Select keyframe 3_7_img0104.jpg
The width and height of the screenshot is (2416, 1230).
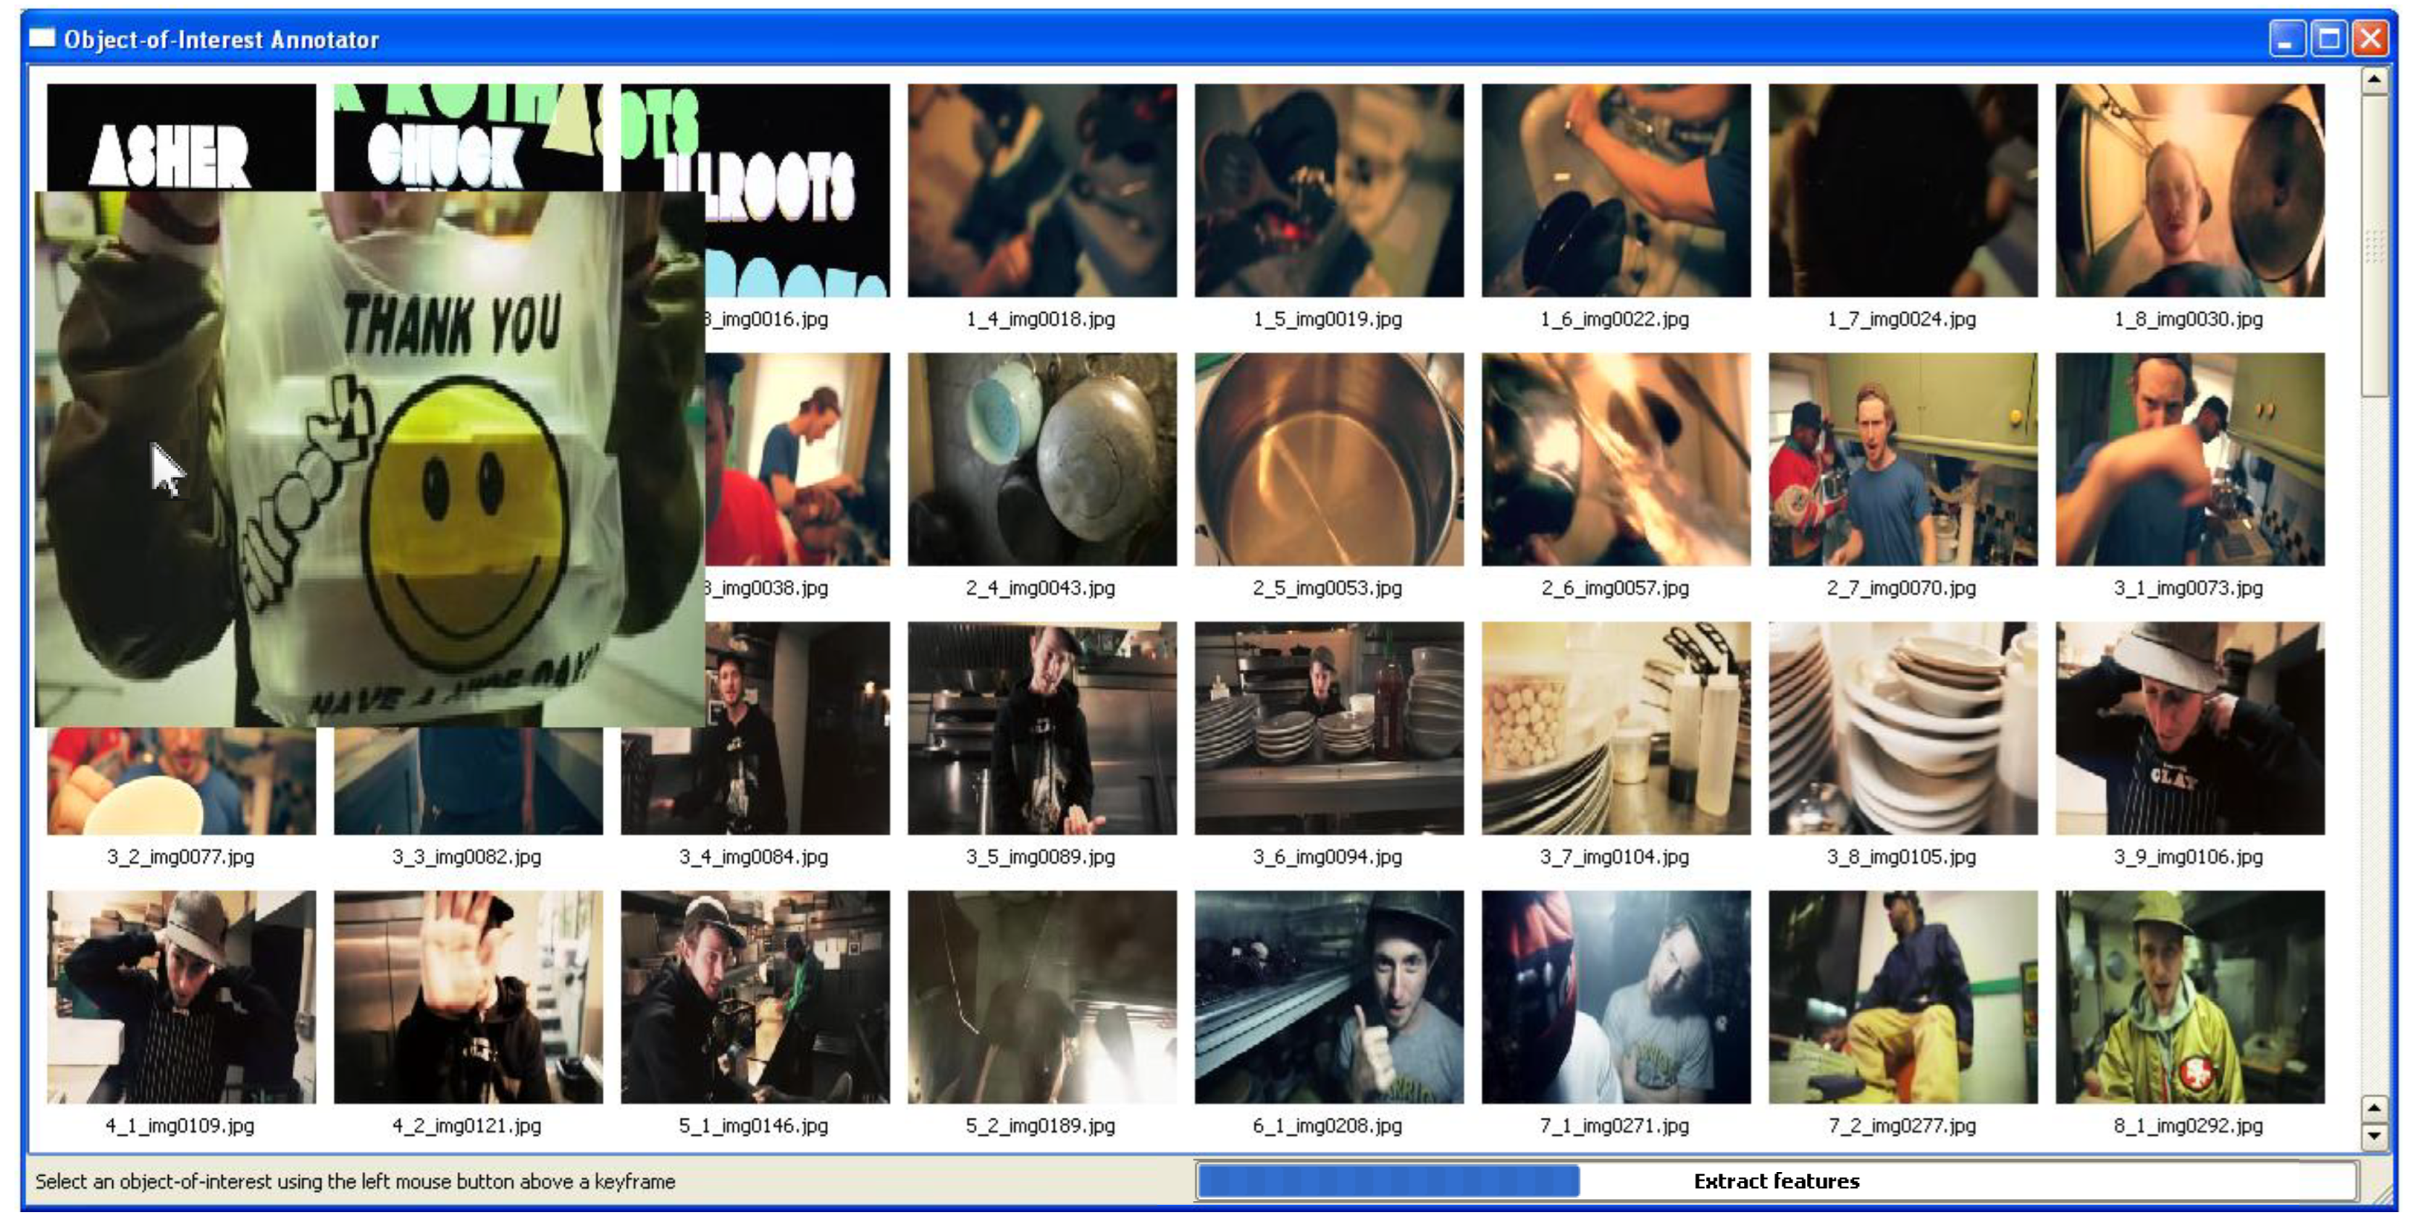click(1615, 728)
